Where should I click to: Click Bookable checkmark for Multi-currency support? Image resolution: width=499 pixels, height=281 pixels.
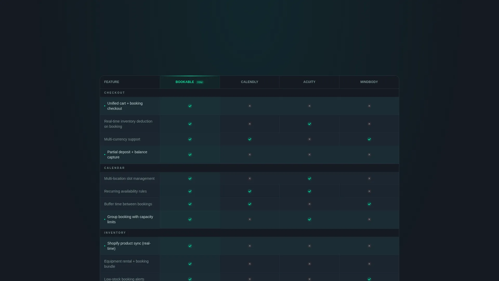pyautogui.click(x=190, y=139)
